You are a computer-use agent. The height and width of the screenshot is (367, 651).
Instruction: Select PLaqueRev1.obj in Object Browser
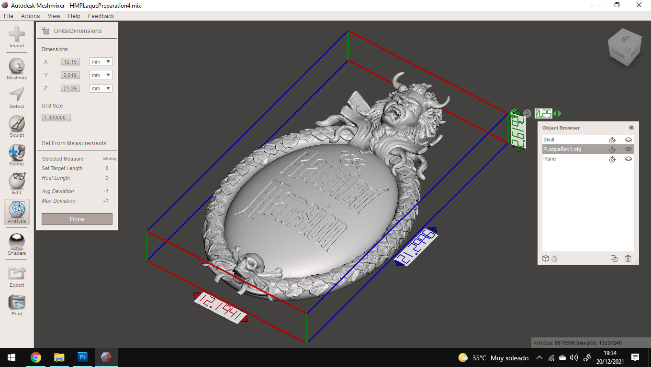click(588, 150)
